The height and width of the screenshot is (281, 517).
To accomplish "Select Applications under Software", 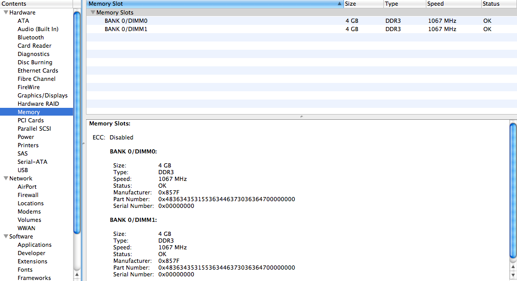I will tap(35, 245).
